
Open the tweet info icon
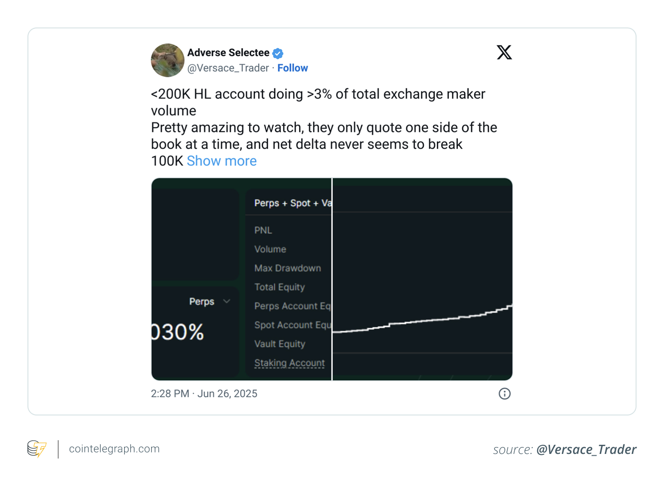504,393
